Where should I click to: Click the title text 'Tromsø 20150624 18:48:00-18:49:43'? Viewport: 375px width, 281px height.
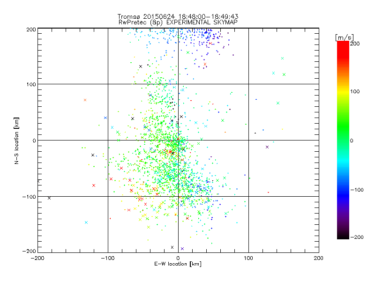(x=178, y=16)
